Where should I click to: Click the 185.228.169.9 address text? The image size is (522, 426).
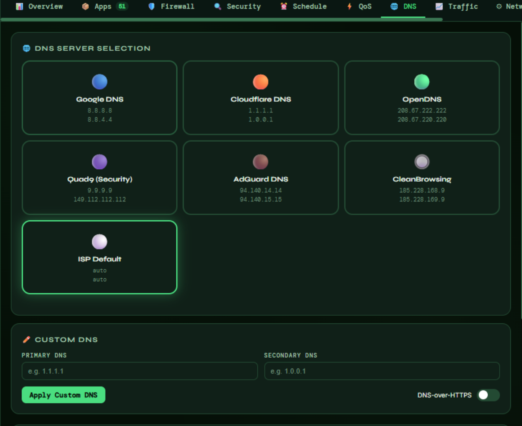coord(422,199)
